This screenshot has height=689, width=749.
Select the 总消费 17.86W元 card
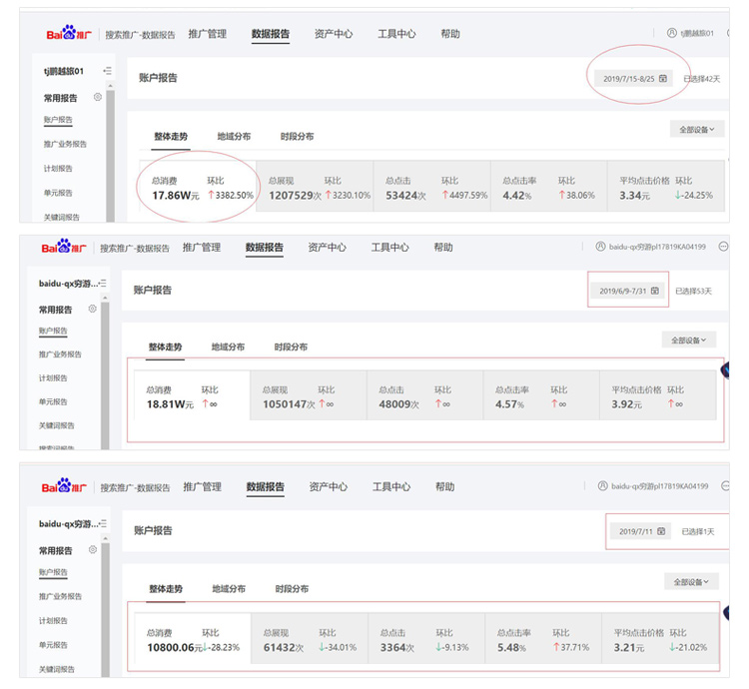198,186
